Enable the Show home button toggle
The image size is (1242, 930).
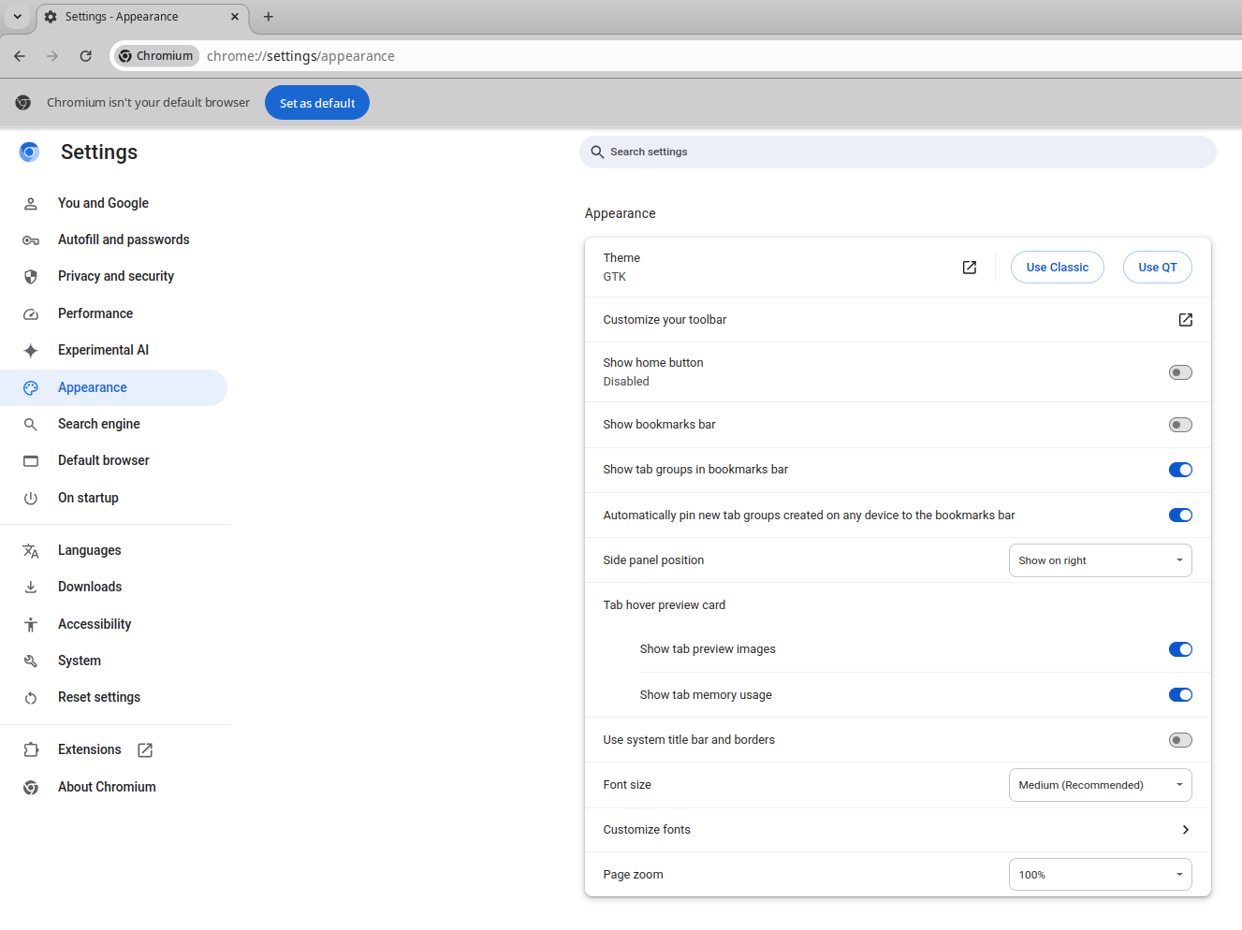pyautogui.click(x=1180, y=372)
